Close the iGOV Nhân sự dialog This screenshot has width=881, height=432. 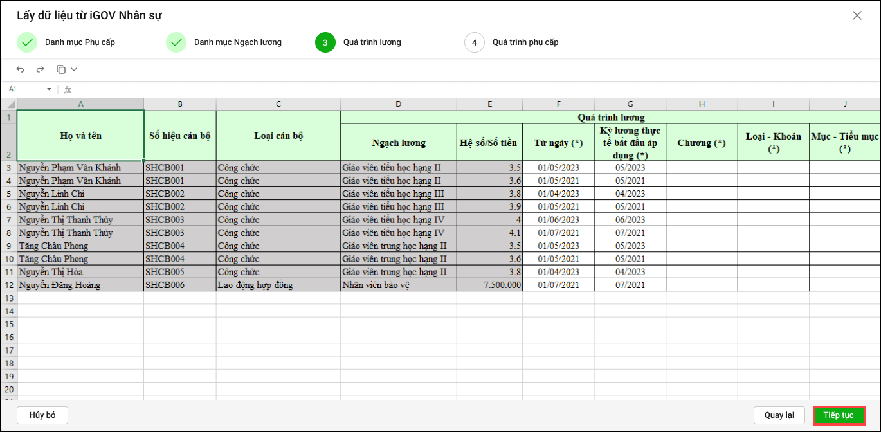pyautogui.click(x=857, y=15)
